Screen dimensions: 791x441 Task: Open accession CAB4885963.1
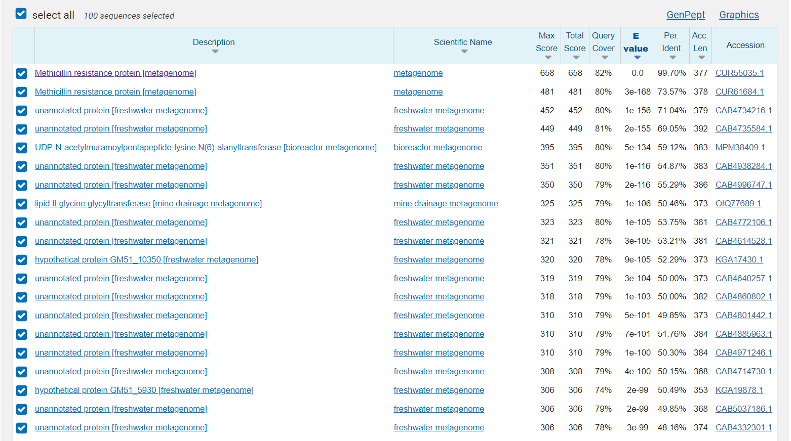(744, 334)
